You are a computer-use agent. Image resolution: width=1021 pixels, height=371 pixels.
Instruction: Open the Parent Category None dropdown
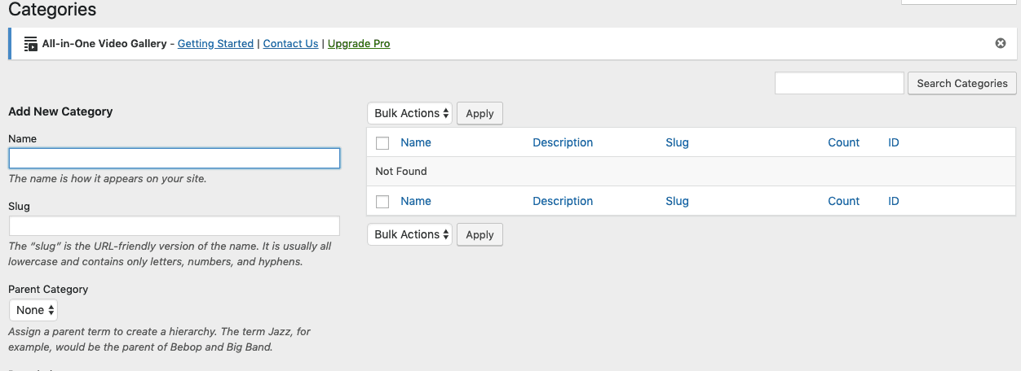pos(33,310)
